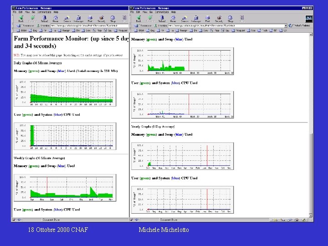Open the Tech bookmark folder in right window
This screenshot has width=328, height=246.
point(262,31)
